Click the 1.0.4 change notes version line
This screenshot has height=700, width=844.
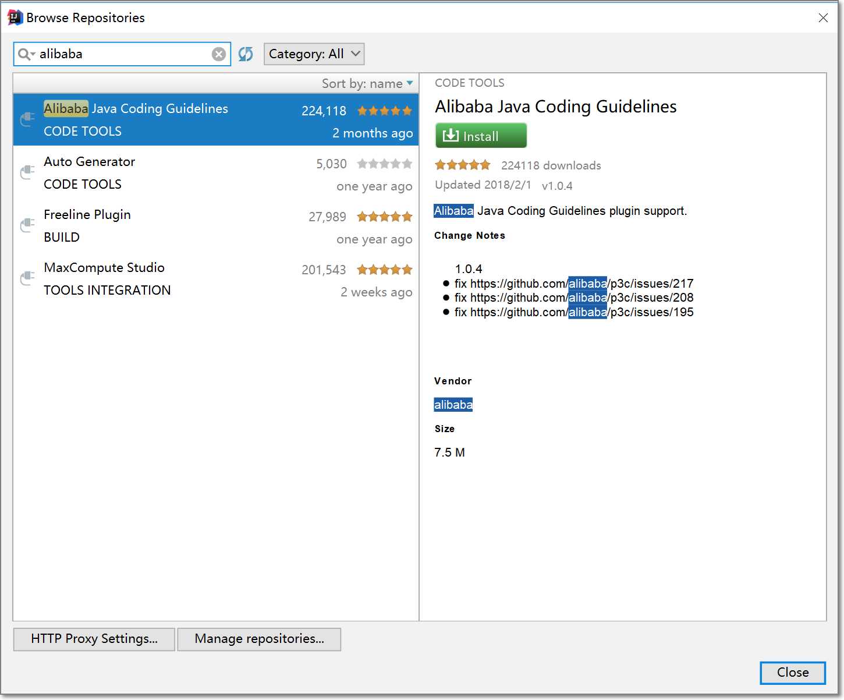[x=469, y=269]
